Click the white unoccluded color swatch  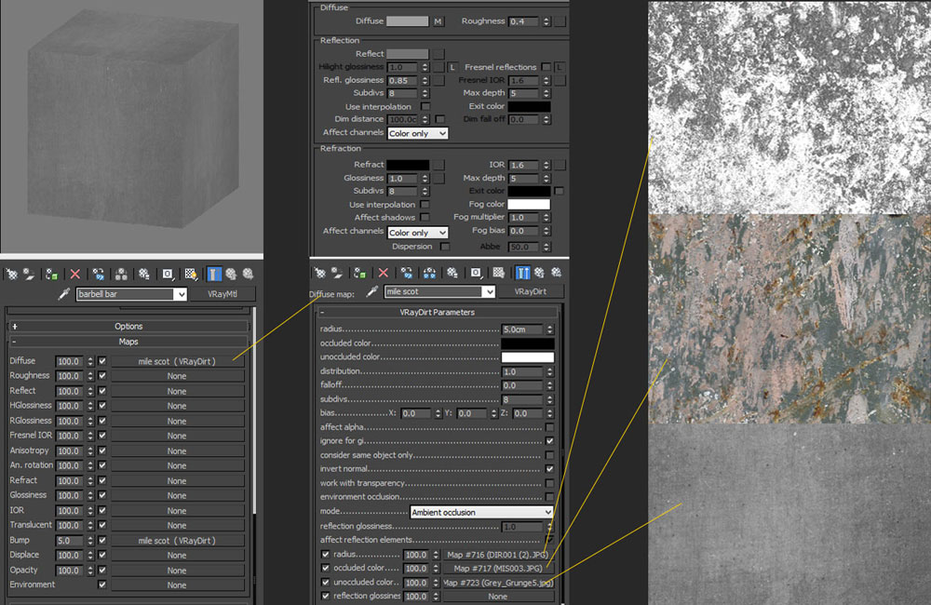(527, 357)
